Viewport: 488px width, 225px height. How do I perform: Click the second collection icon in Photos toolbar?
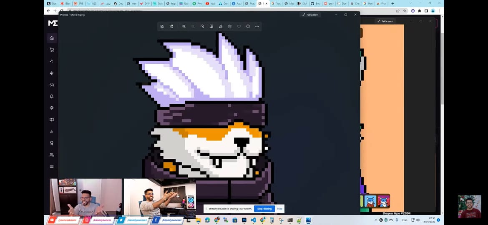coord(171,26)
